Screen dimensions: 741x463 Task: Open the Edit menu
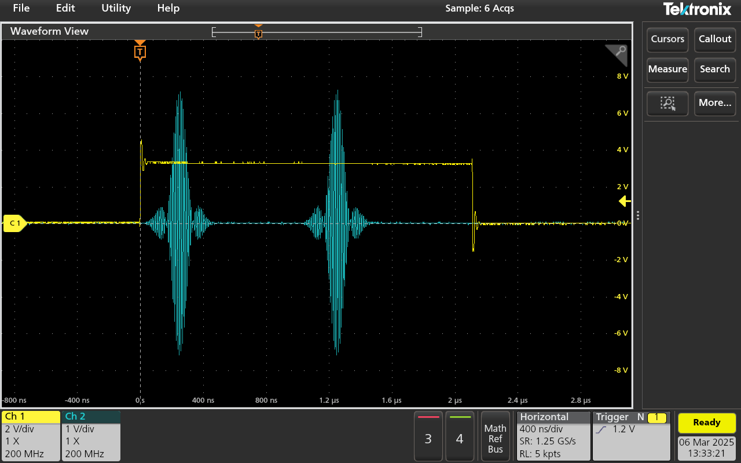point(65,8)
